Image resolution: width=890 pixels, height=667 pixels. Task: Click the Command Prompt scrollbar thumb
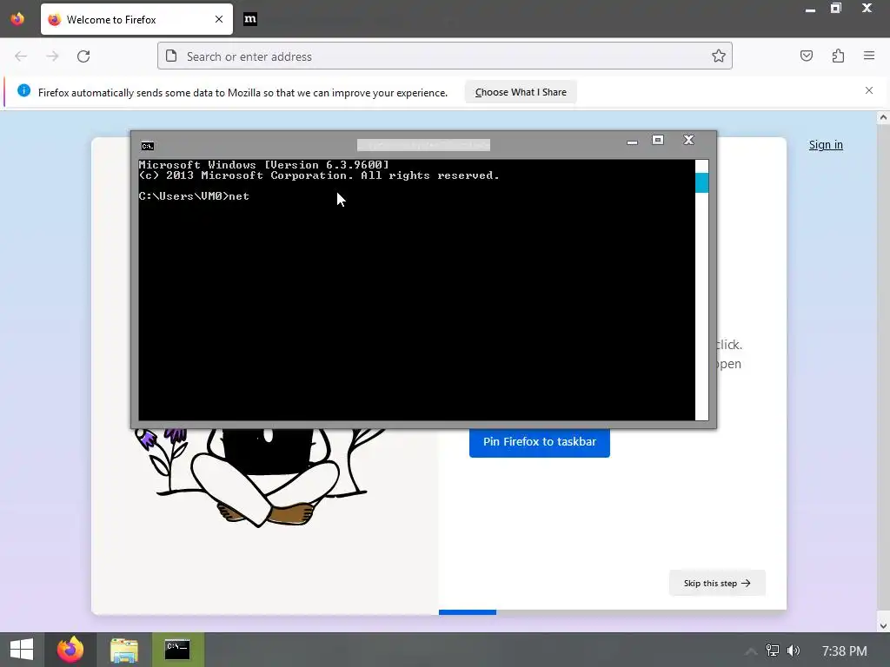click(701, 182)
